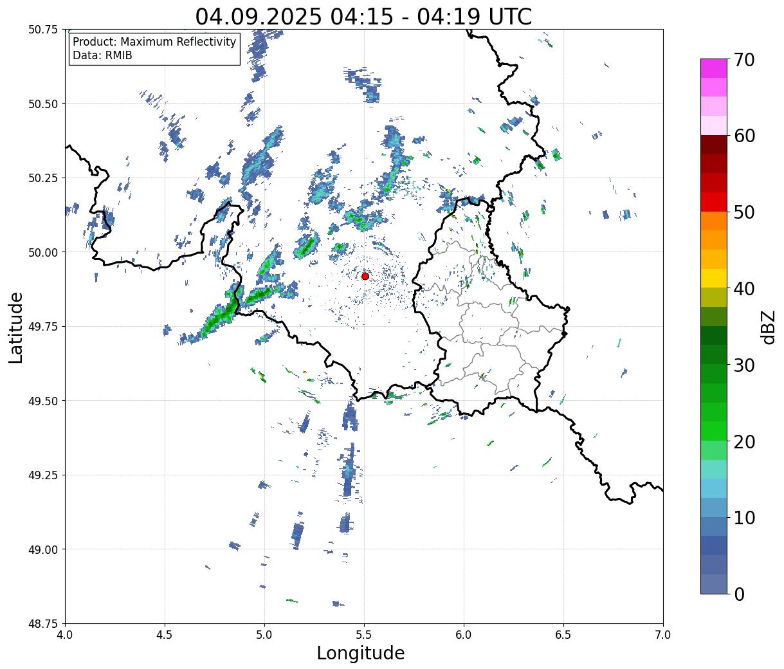Screen dimensions: 784x669
Task: Click colorbar tick label 70
Action: tap(744, 60)
